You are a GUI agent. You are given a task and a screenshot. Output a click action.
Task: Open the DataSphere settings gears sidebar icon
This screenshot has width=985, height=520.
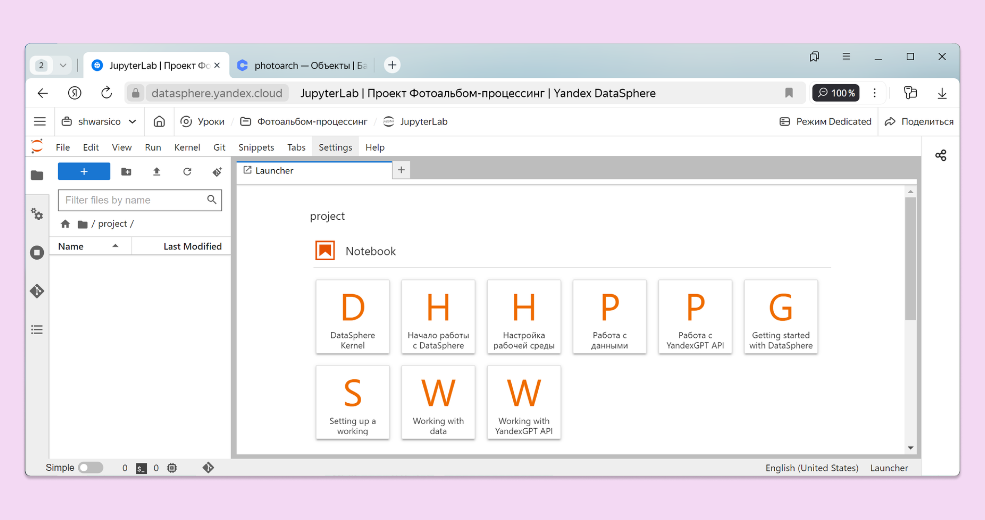(x=37, y=214)
